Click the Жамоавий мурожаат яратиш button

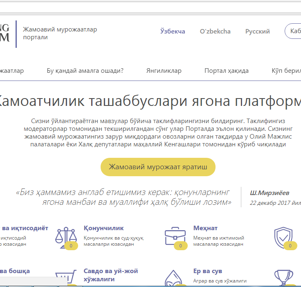click(158, 167)
